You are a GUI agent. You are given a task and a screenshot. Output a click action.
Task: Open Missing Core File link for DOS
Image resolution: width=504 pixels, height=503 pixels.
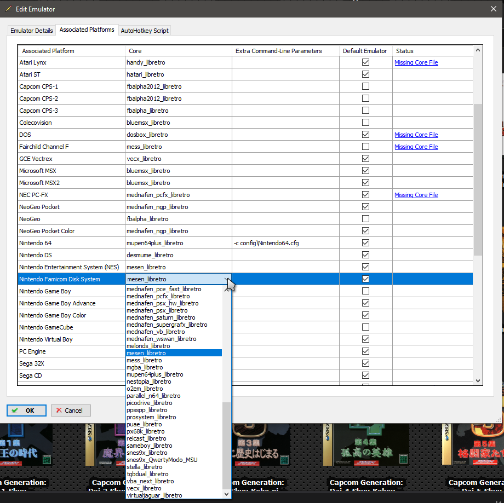(416, 135)
